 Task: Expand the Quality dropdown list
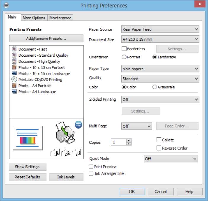160,79
